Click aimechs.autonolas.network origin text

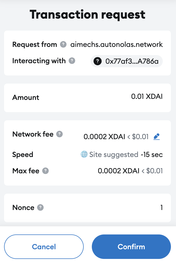[x=116, y=44]
